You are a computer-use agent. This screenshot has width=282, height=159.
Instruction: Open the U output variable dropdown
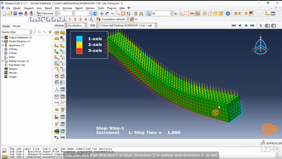click(73, 14)
